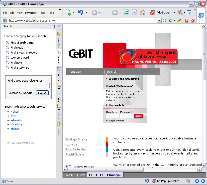207x185 pixels.
Task: Open the Forward history dropdown arrow
Action: point(120,13)
